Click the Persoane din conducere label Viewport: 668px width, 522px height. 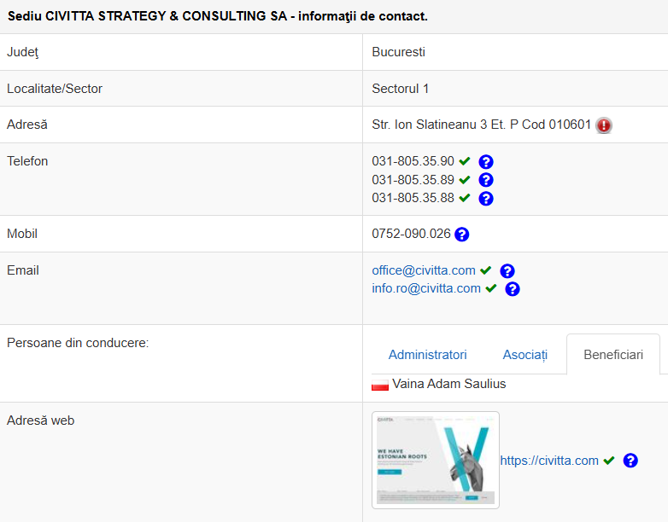point(78,343)
